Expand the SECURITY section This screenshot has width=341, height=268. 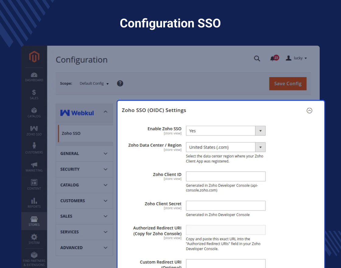84,169
